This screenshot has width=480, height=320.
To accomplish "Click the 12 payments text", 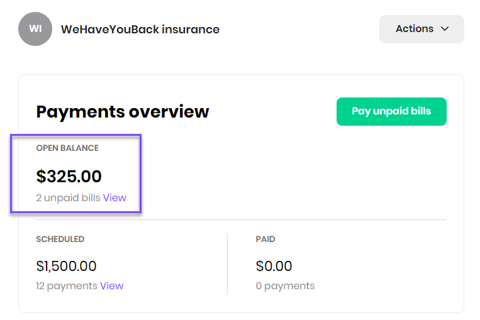I will [67, 285].
